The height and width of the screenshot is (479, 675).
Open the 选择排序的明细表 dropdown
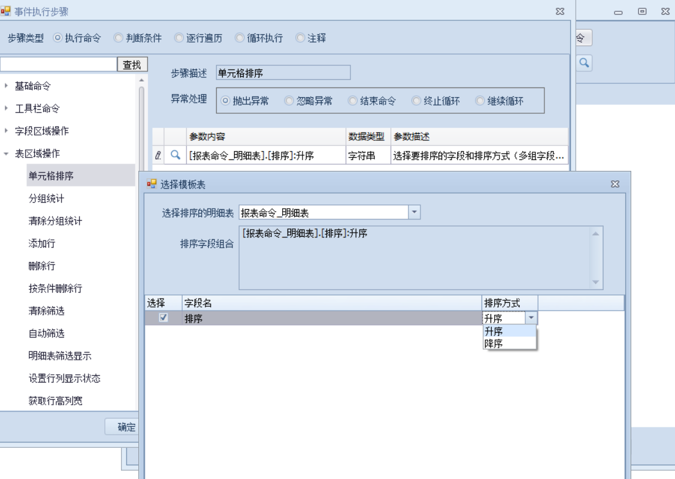(x=414, y=212)
